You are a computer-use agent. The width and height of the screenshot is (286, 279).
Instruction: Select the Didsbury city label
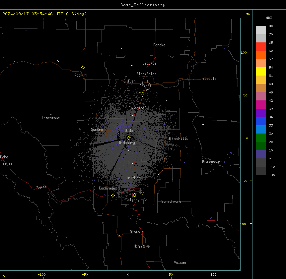pyautogui.click(x=127, y=143)
